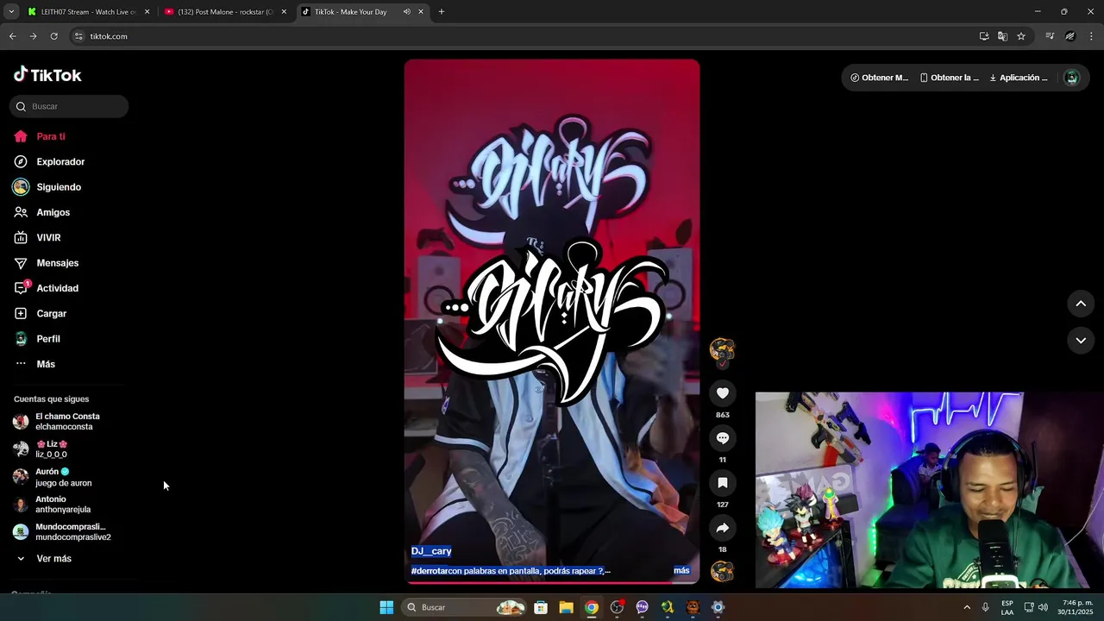Share the video with the arrow icon
The image size is (1104, 621).
pyautogui.click(x=723, y=528)
